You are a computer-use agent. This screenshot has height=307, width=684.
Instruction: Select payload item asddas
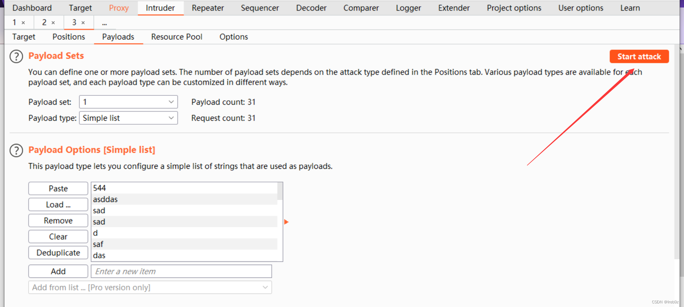[185, 199]
